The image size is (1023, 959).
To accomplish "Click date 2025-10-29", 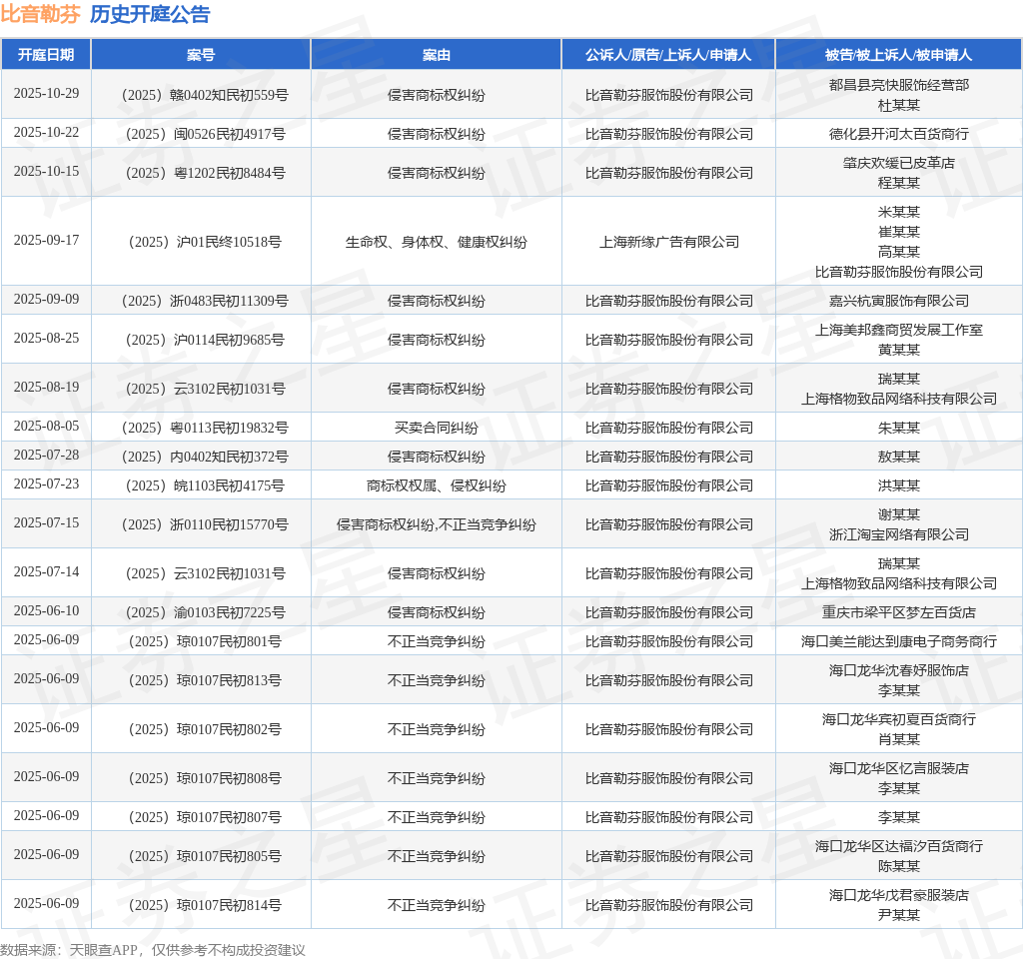I will coord(46,93).
